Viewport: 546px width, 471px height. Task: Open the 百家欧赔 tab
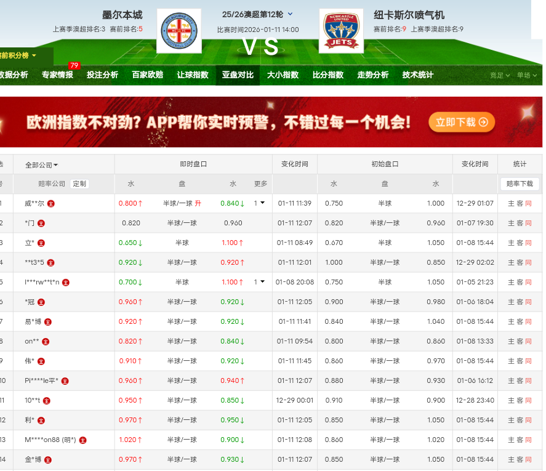point(148,75)
